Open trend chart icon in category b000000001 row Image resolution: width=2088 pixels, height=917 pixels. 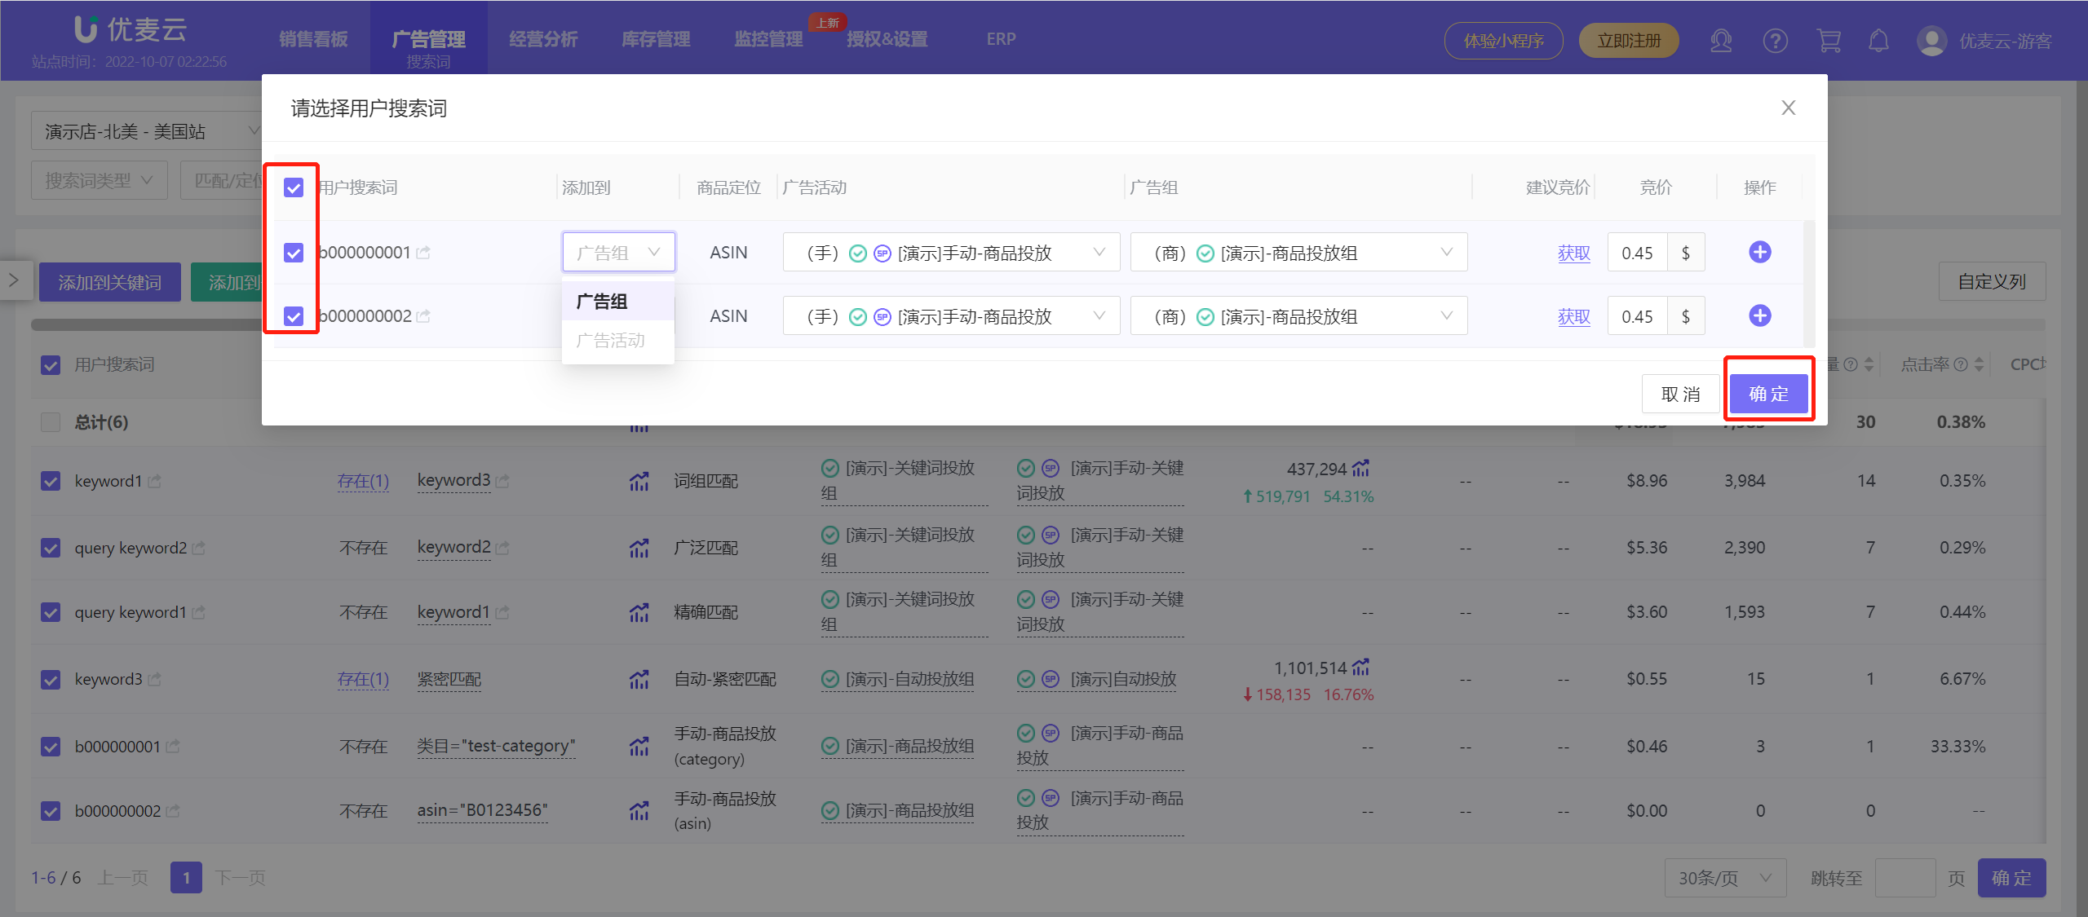[x=639, y=746]
